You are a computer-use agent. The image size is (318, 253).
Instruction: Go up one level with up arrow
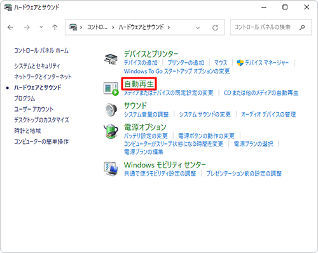(55, 27)
